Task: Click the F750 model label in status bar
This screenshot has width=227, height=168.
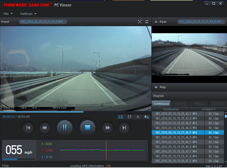Action: click(x=5, y=166)
